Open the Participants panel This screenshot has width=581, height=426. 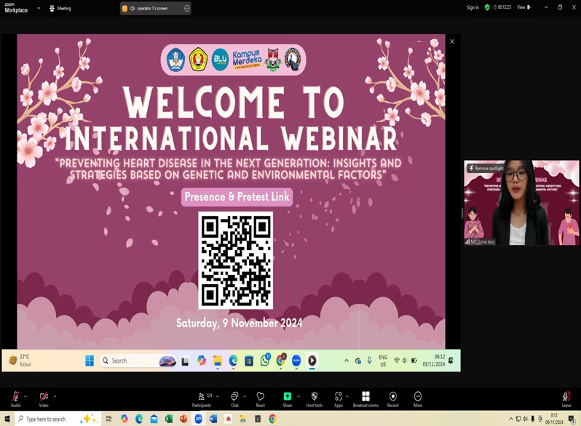pyautogui.click(x=202, y=397)
